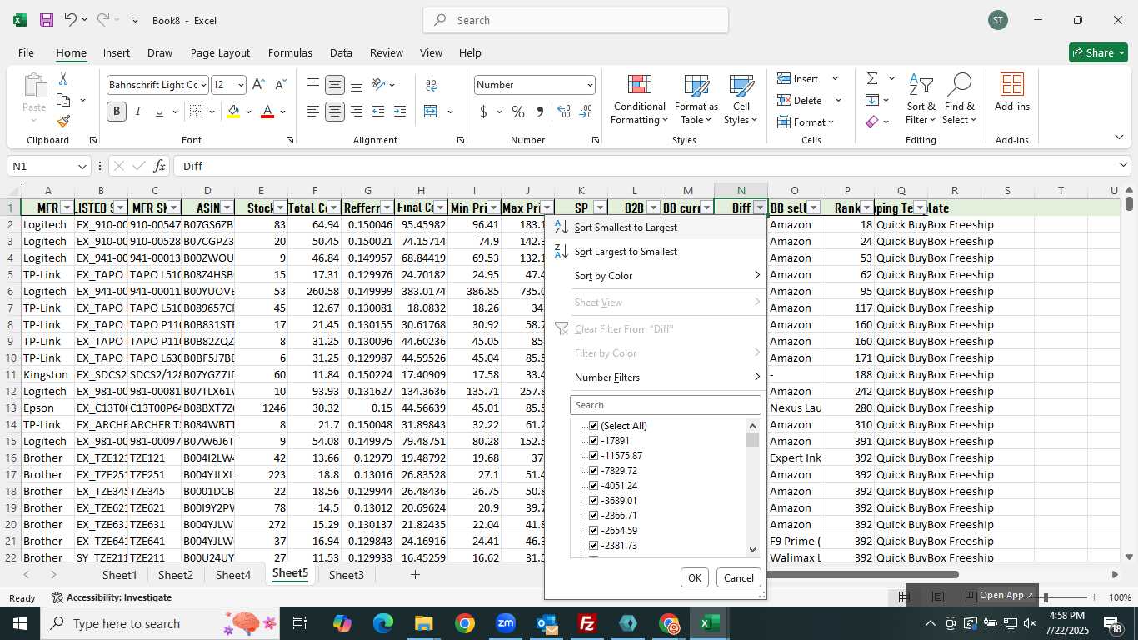Choose Sort Smallest to Largest
Viewport: 1138px width, 640px height.
(x=656, y=227)
